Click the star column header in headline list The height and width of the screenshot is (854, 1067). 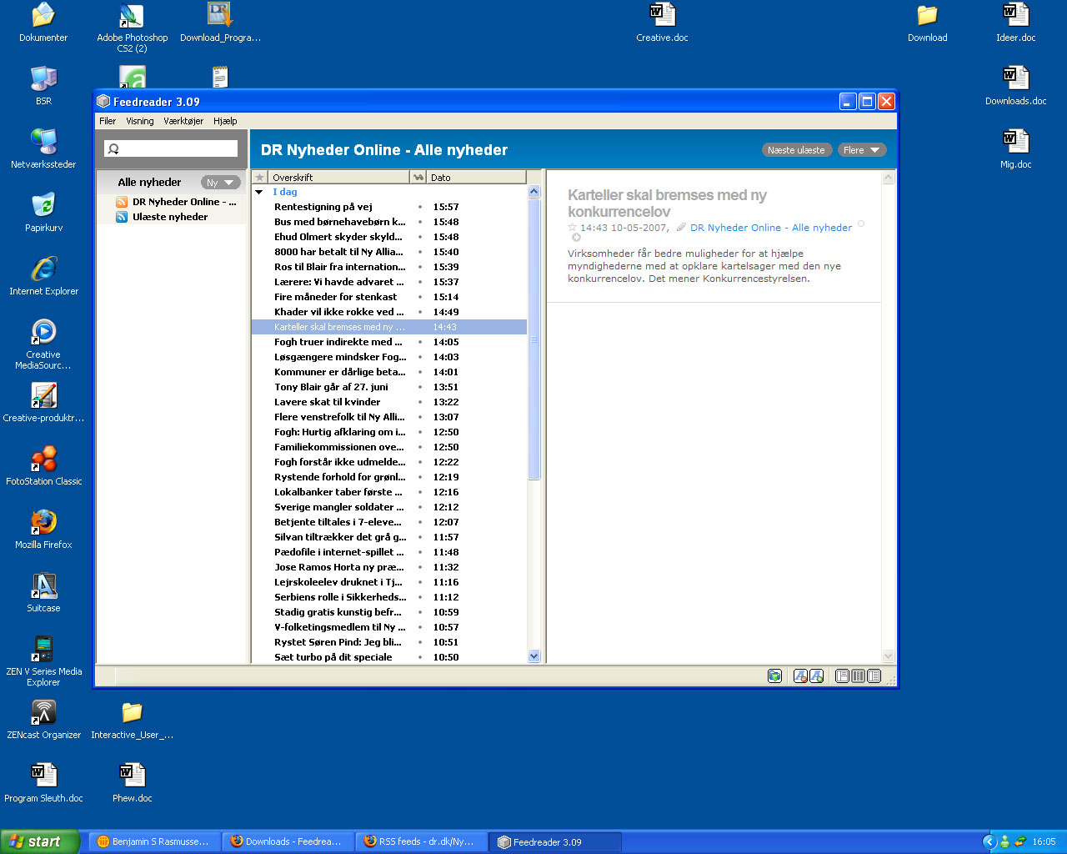point(259,177)
